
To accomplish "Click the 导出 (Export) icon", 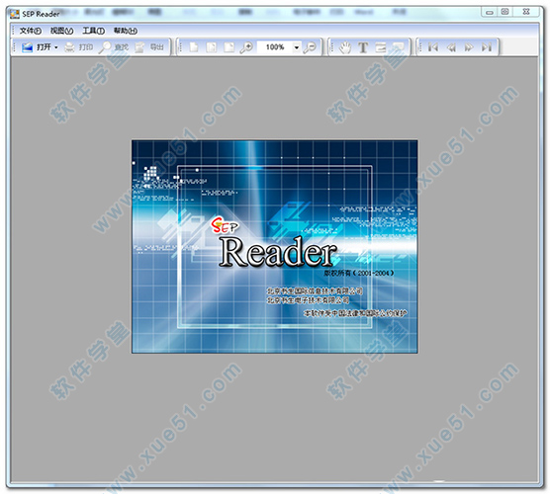I will tap(139, 47).
